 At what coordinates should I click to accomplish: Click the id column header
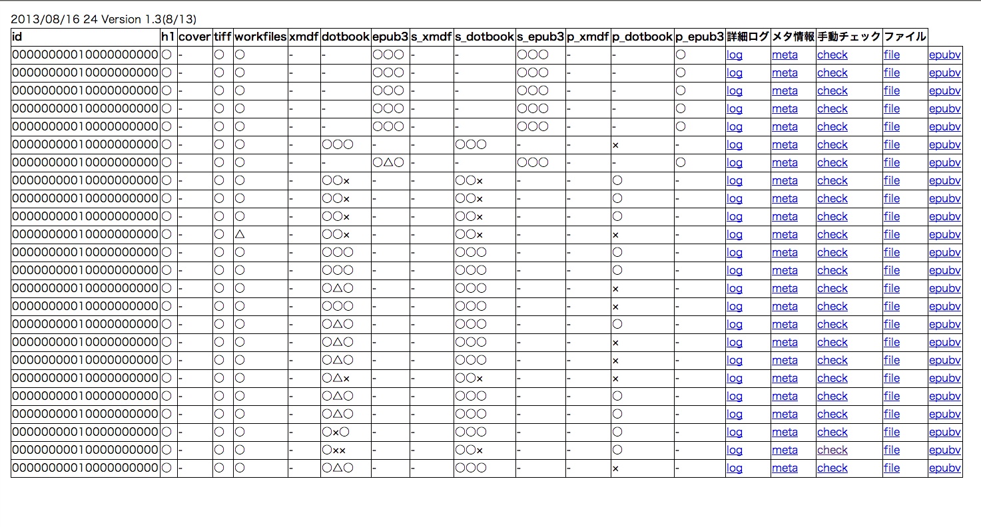(x=18, y=37)
